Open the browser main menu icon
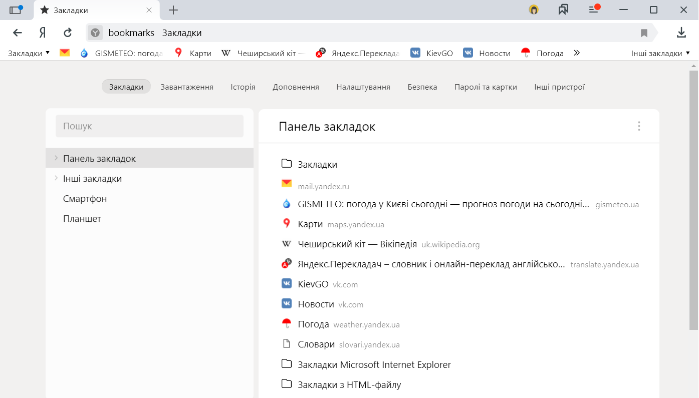 (x=594, y=10)
